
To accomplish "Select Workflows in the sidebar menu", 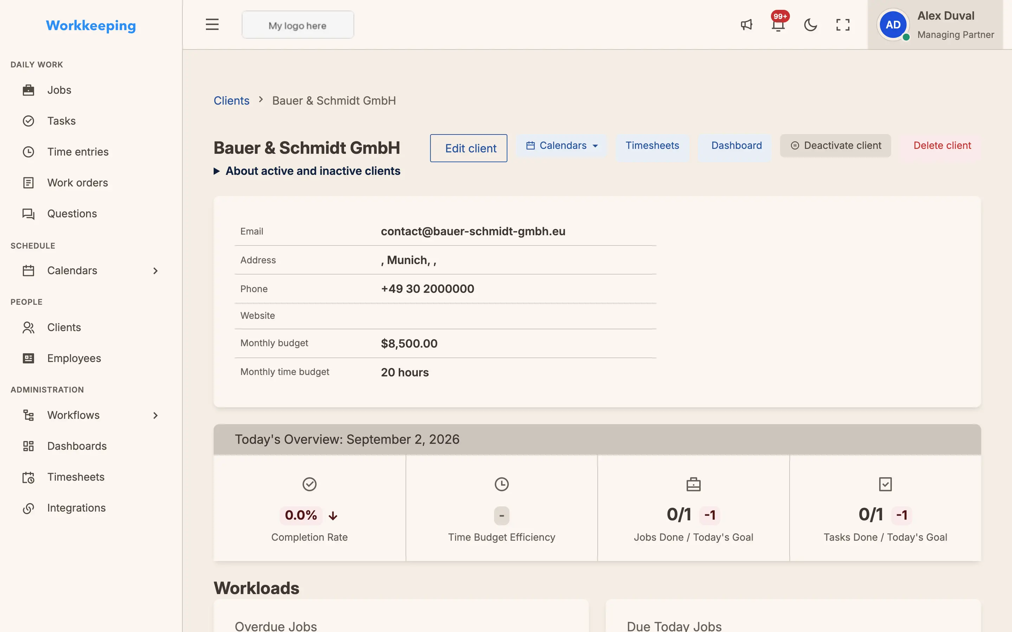I will point(91,415).
